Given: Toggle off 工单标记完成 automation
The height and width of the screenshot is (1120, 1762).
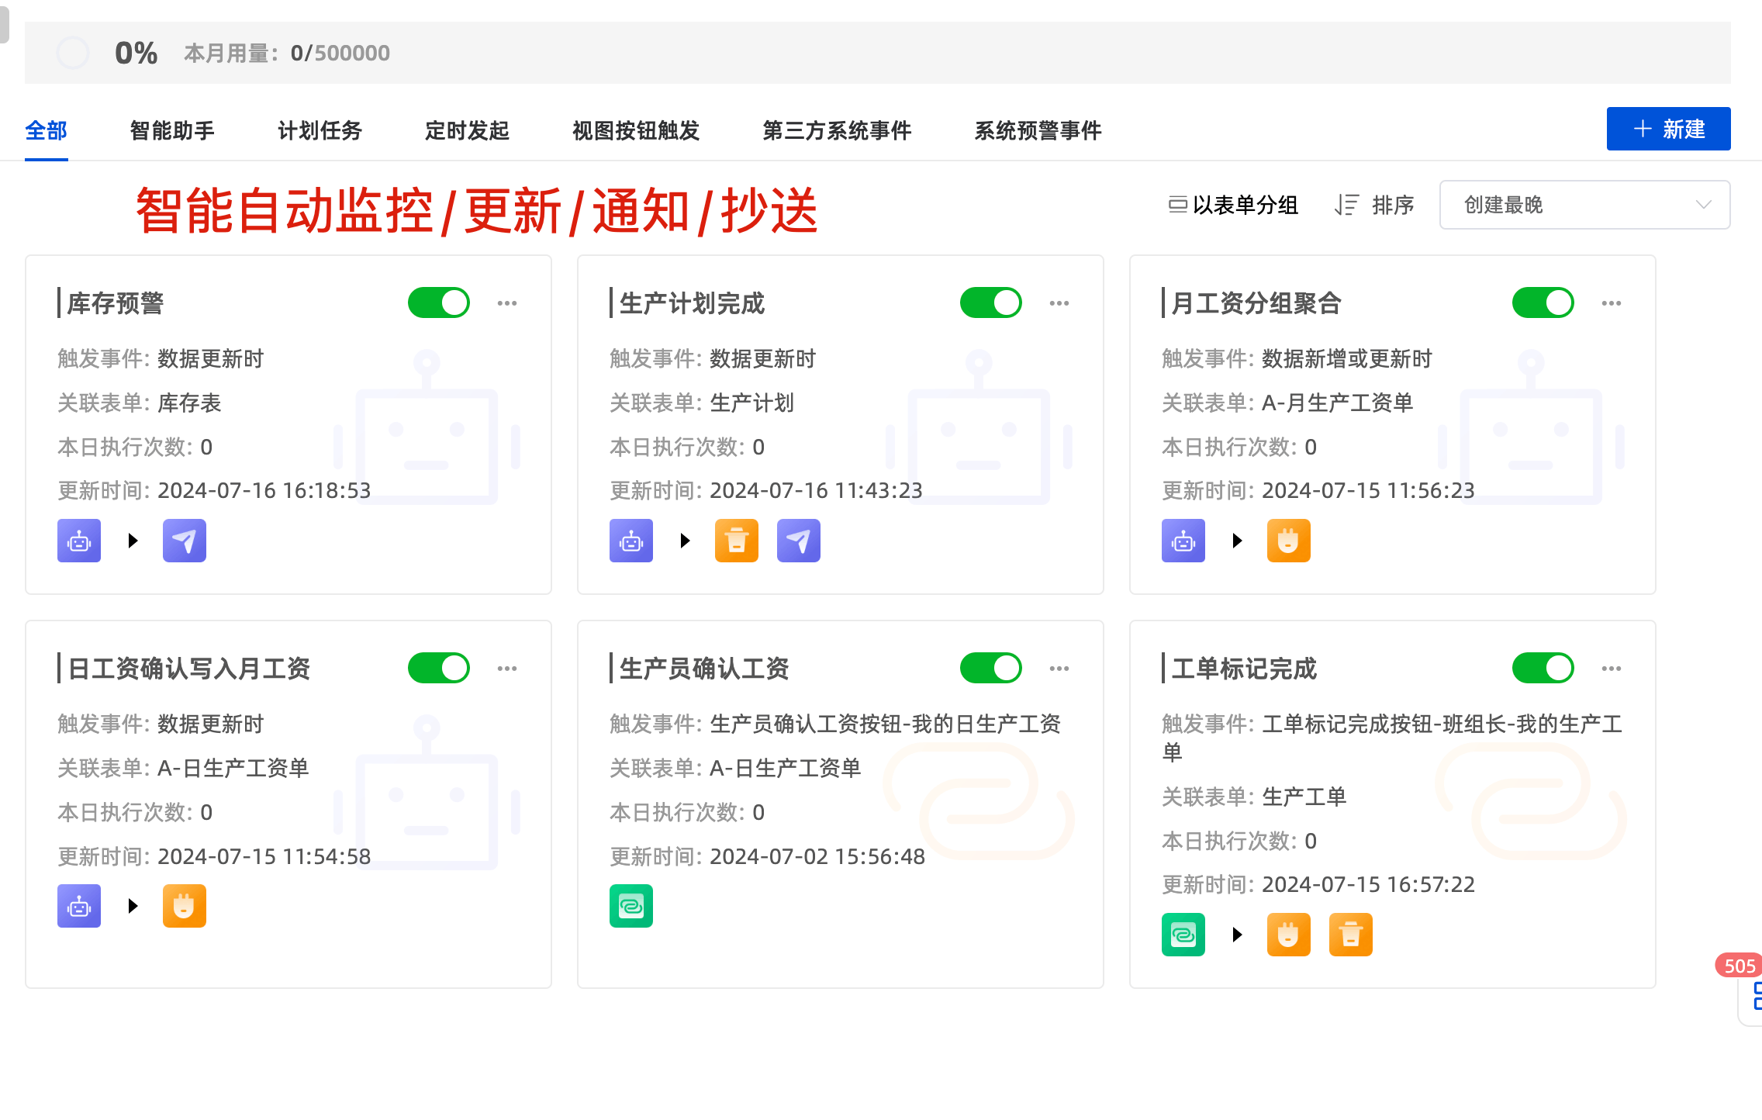Looking at the screenshot, I should coord(1543,668).
